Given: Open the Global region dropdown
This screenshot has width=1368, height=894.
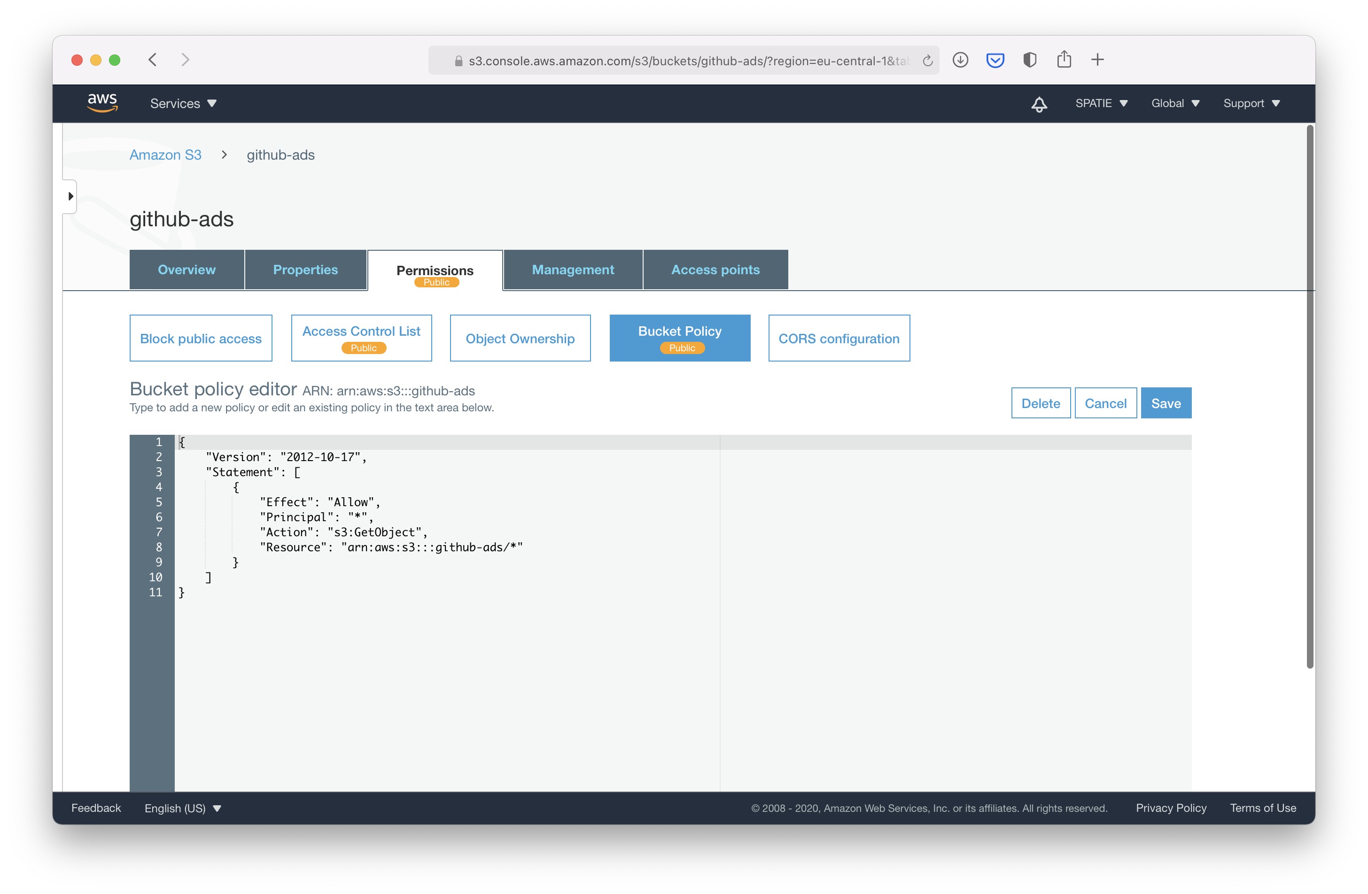Looking at the screenshot, I should 1175,103.
